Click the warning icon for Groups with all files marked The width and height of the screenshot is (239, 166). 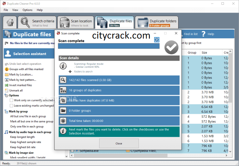pos(7,69)
